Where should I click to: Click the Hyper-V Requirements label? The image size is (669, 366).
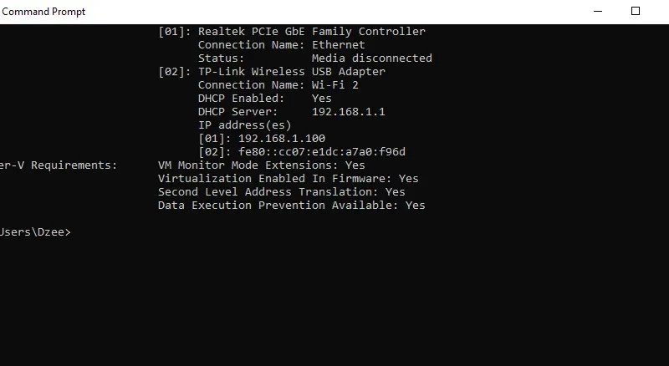(59, 165)
